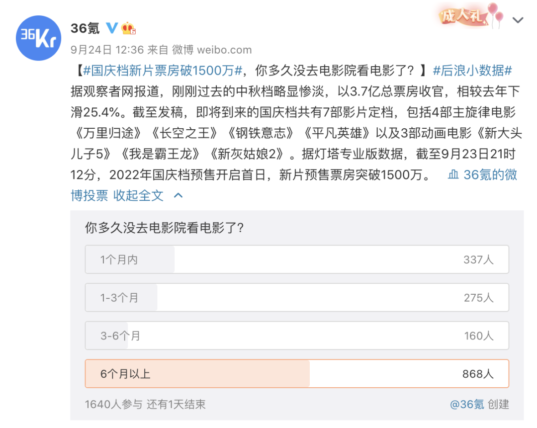Click the collapse arrow beside 收起全文
The height and width of the screenshot is (428, 537).
pyautogui.click(x=178, y=195)
